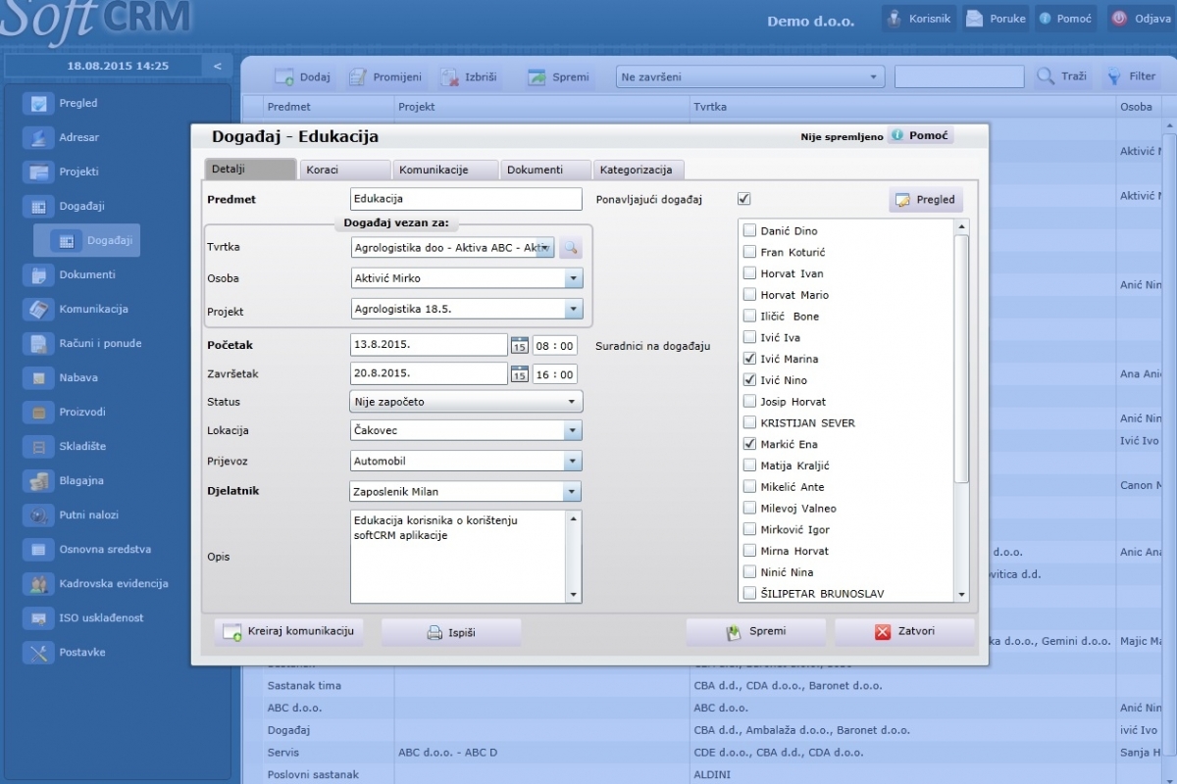Collapse the sidebar with the arrow button
The width and height of the screenshot is (1177, 784).
(x=217, y=67)
